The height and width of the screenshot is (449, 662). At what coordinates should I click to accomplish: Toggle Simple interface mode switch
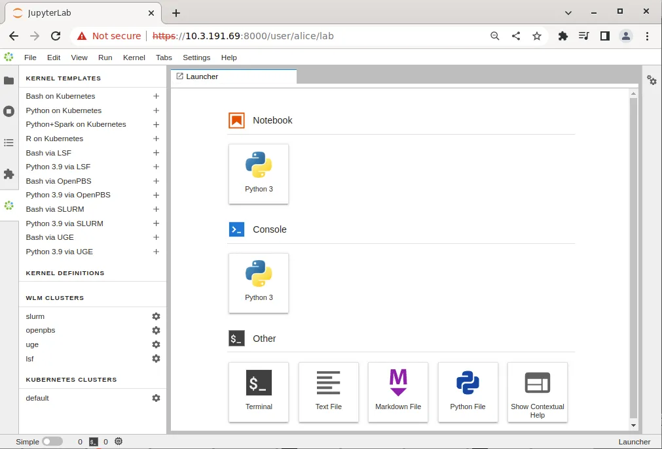click(52, 441)
